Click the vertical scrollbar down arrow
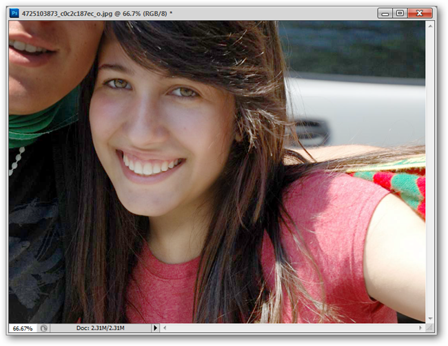The image size is (448, 346). (x=431, y=318)
